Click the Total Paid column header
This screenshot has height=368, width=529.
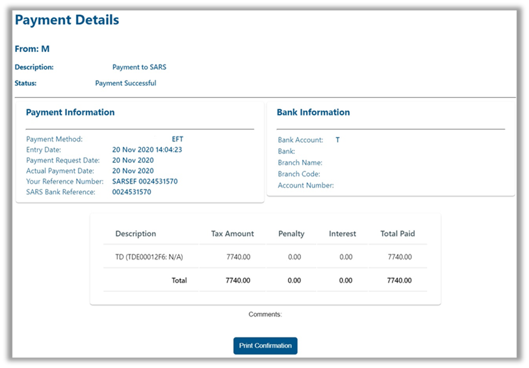tap(398, 234)
